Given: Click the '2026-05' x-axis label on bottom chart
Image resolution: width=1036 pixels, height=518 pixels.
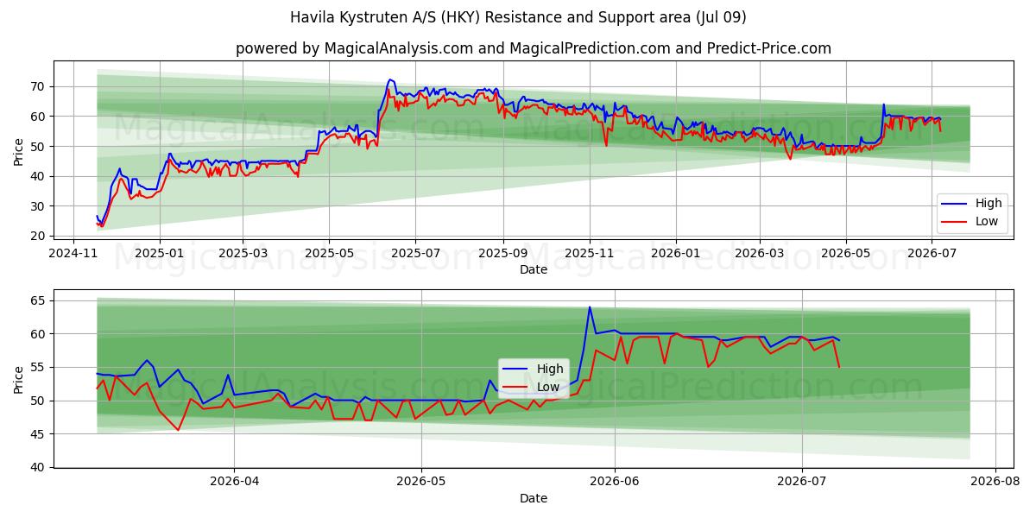Looking at the screenshot, I should [x=421, y=482].
